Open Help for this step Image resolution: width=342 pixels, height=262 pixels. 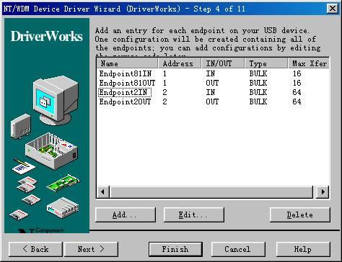(303, 249)
